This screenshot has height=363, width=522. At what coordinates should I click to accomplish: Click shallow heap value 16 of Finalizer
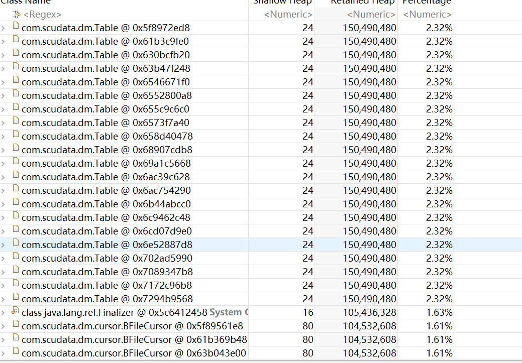pyautogui.click(x=308, y=313)
